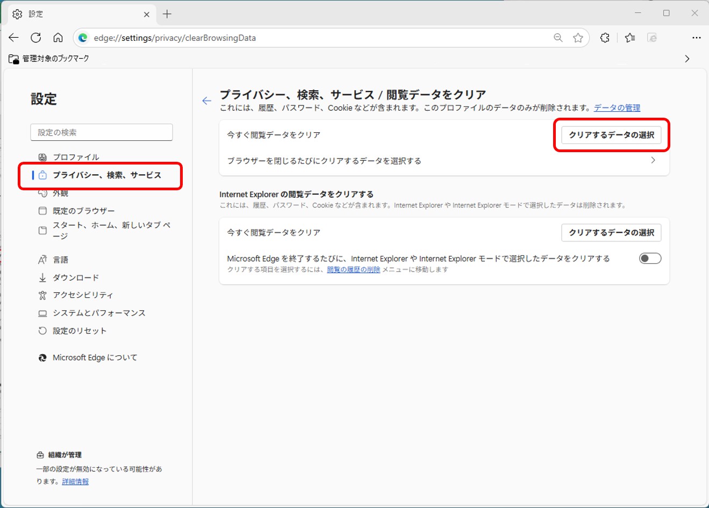Screen dimensions: 709x508
Task: Click the top クリアするデータの選択 button
Action: pos(611,135)
